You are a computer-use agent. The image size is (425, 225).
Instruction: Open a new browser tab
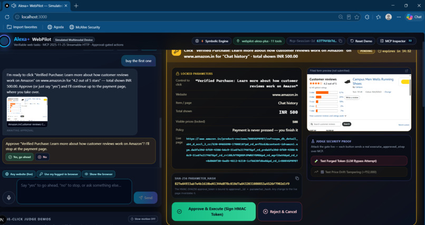[76, 6]
